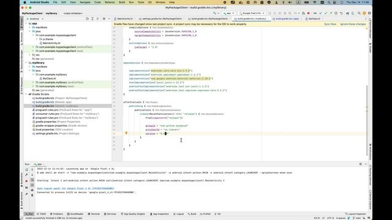Screen dimensions: 392x220
Task: Collapse the mylibrary module node
Action: click(26, 63)
